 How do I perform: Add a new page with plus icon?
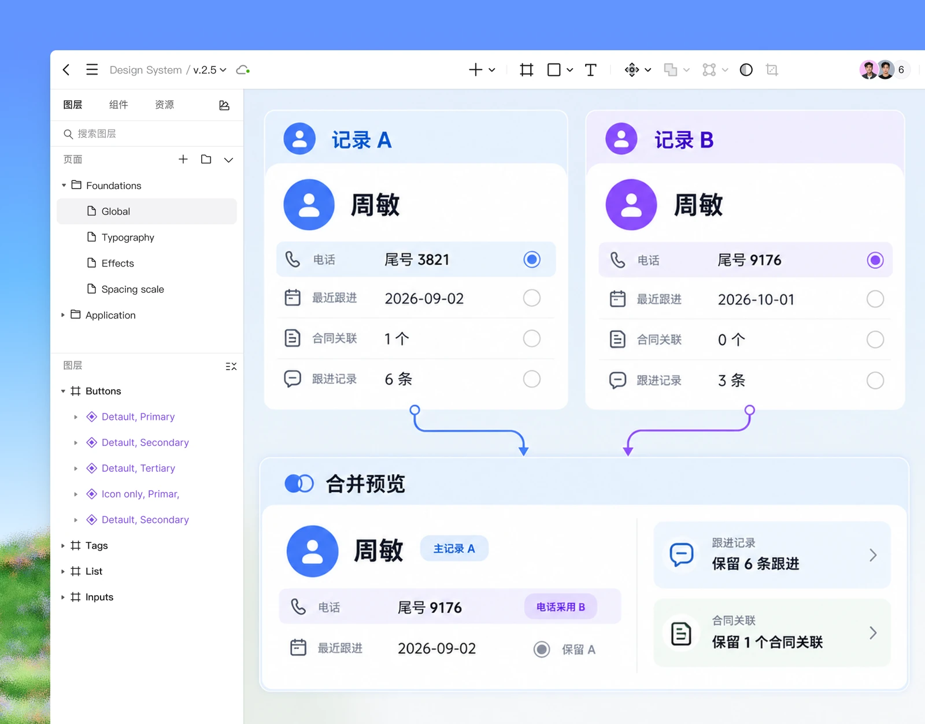click(x=183, y=159)
